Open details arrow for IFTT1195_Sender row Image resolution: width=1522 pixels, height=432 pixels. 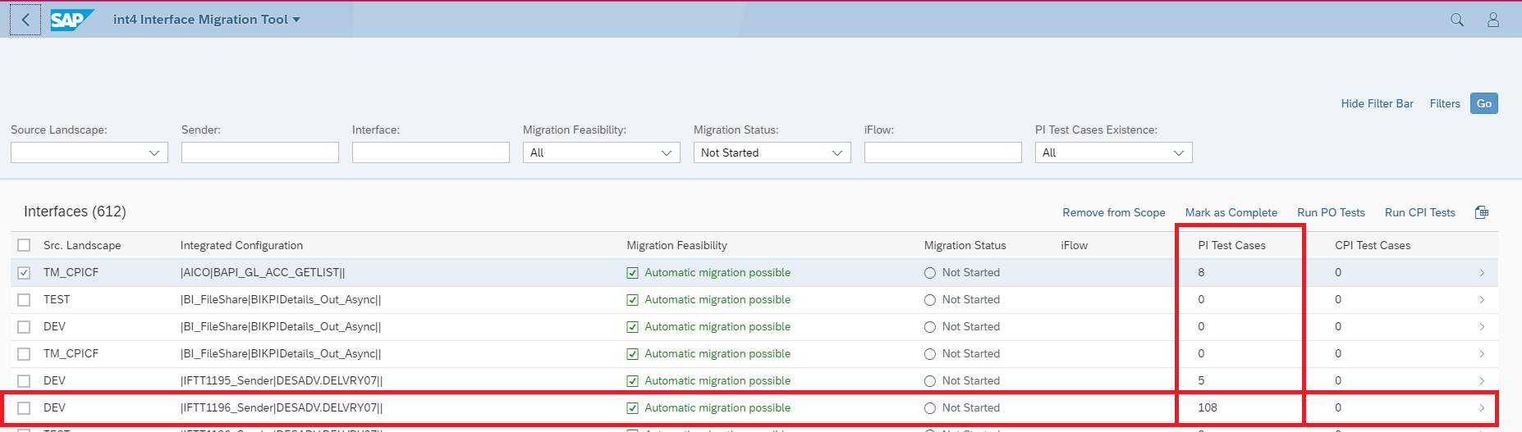pyautogui.click(x=1482, y=381)
